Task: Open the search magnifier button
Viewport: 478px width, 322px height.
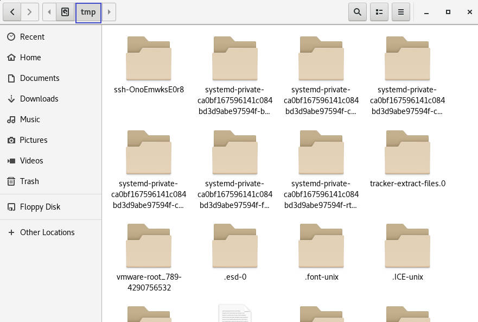Action: click(x=358, y=12)
